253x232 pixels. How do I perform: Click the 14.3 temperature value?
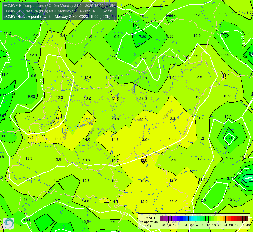pyautogui.click(x=115, y=140)
